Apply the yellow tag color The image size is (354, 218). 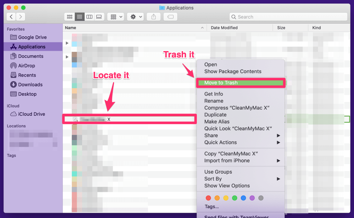point(226,198)
